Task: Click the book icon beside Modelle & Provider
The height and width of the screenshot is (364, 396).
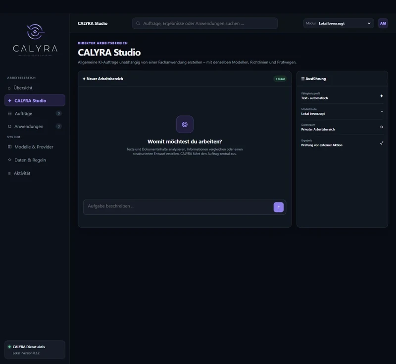Action: pyautogui.click(x=9, y=147)
